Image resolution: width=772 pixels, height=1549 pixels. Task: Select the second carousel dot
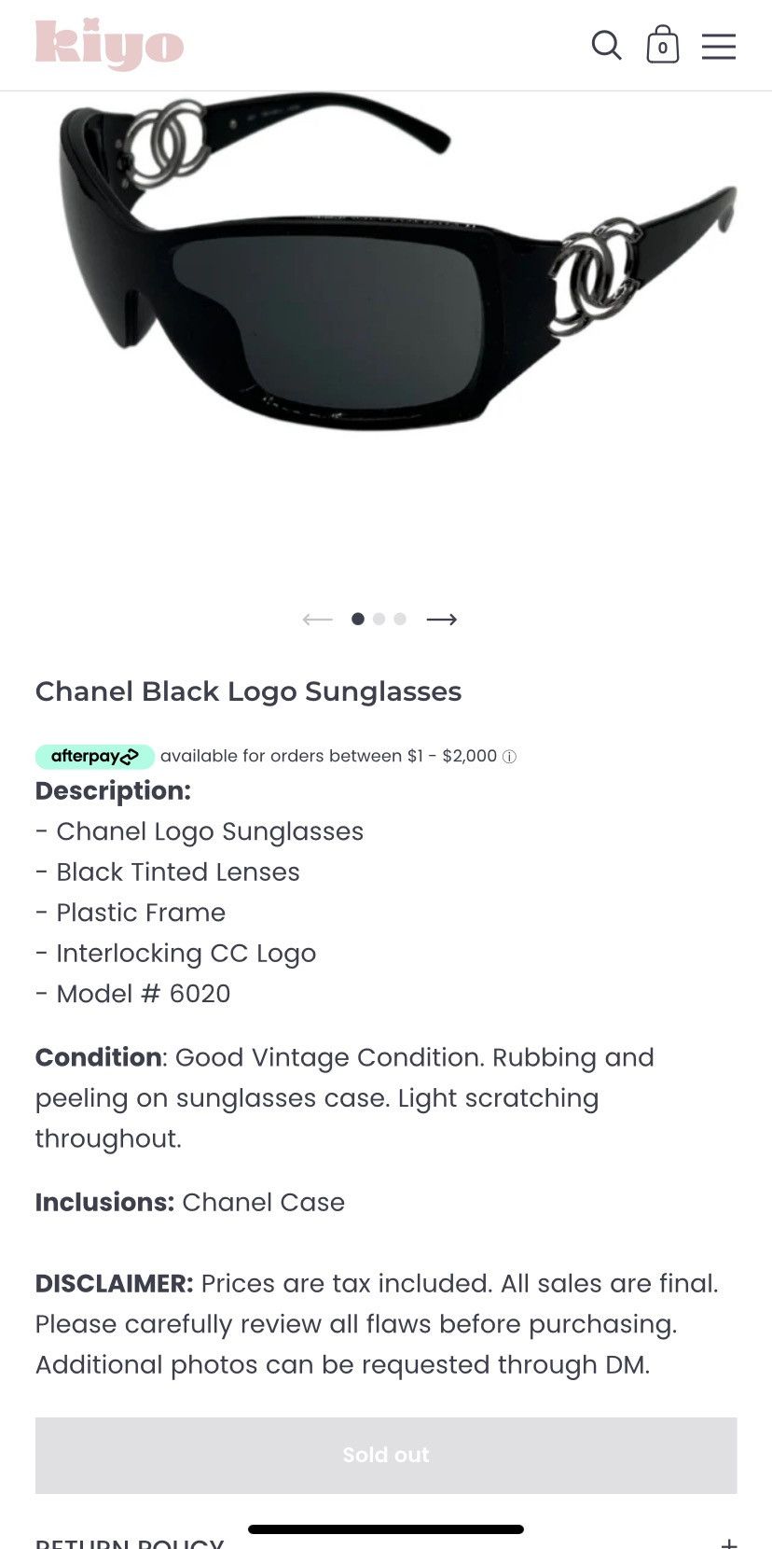(379, 619)
